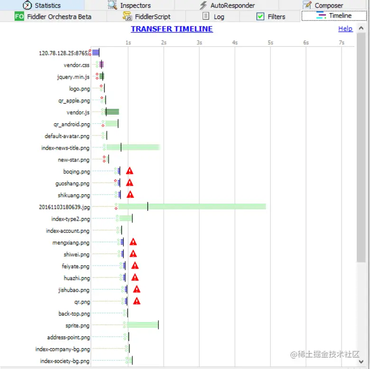
Task: Click the 'vendor.js' row label
Action: (78, 112)
